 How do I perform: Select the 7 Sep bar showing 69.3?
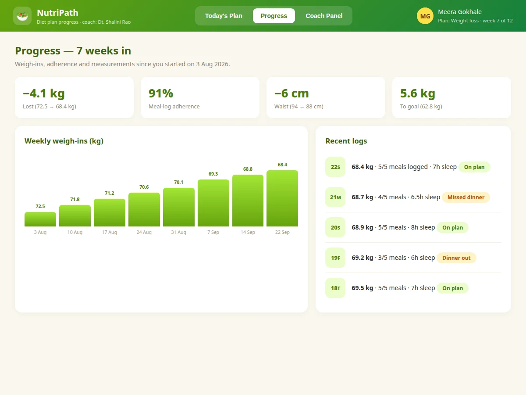coord(213,203)
